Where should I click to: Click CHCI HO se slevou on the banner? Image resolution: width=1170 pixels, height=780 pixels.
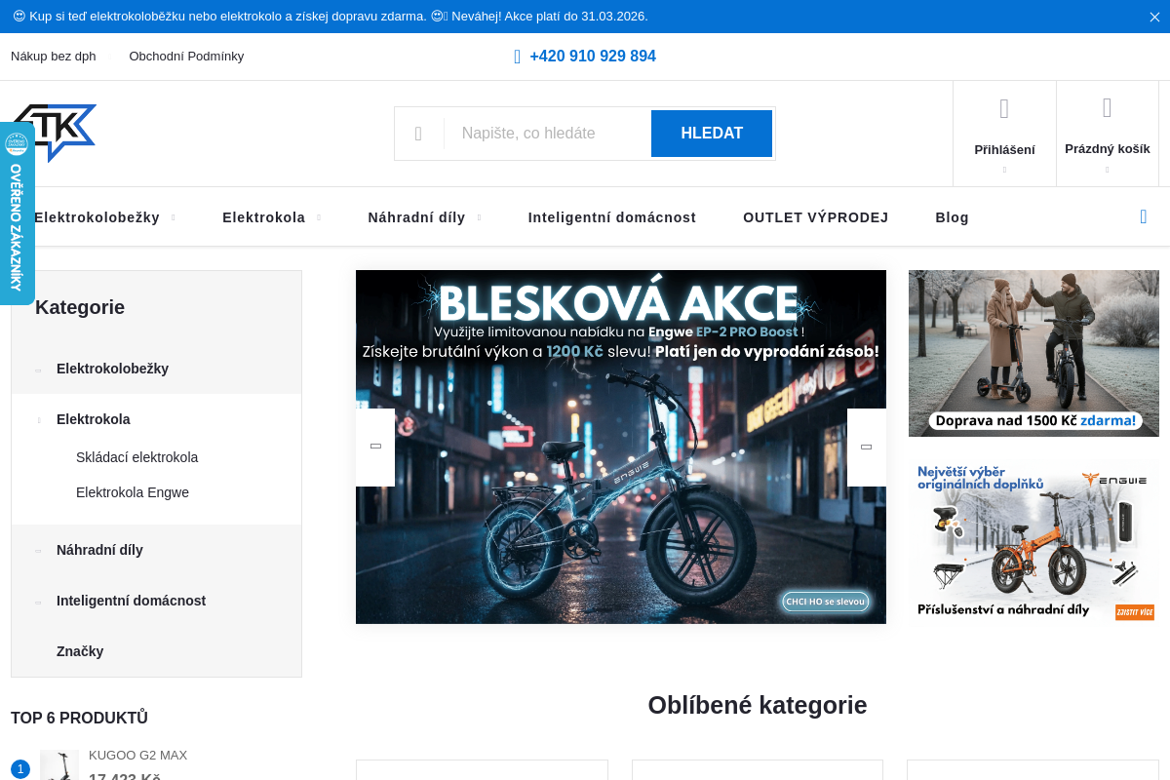(x=824, y=602)
